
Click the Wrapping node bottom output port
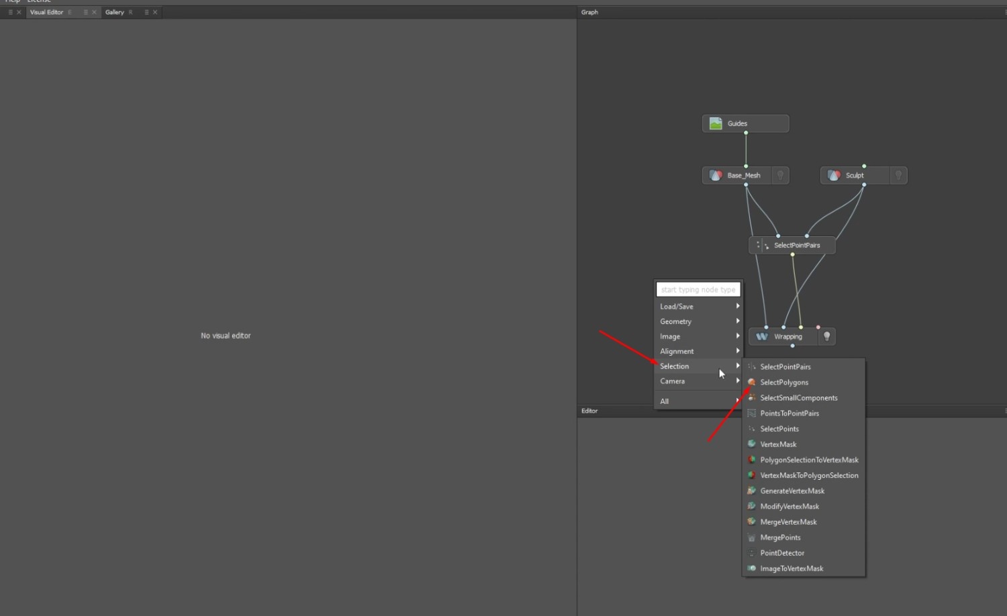point(793,346)
